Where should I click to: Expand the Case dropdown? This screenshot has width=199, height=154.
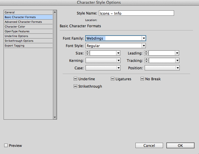(x=118, y=68)
